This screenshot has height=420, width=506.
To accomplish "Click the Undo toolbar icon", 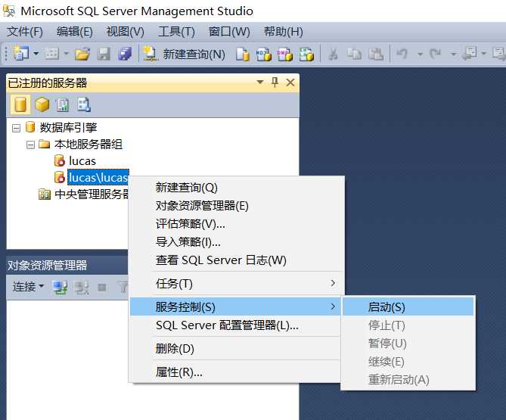I will 402,54.
